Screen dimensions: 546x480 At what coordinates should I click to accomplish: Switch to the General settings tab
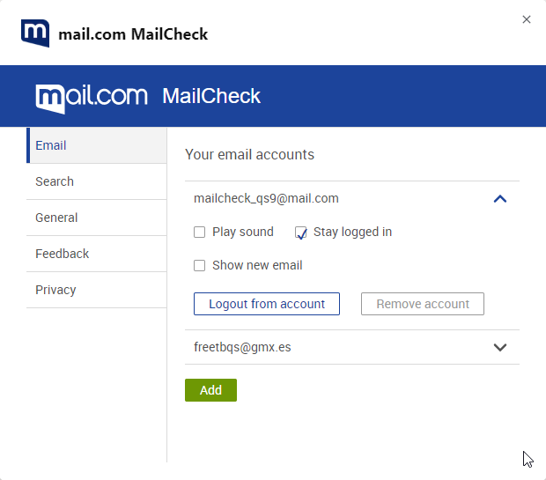pyautogui.click(x=56, y=218)
